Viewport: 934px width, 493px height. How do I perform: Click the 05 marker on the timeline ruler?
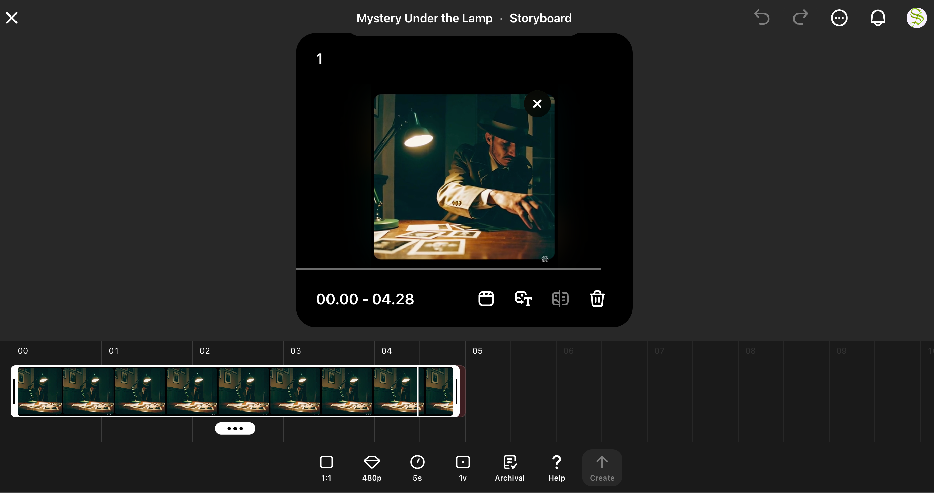coord(477,351)
